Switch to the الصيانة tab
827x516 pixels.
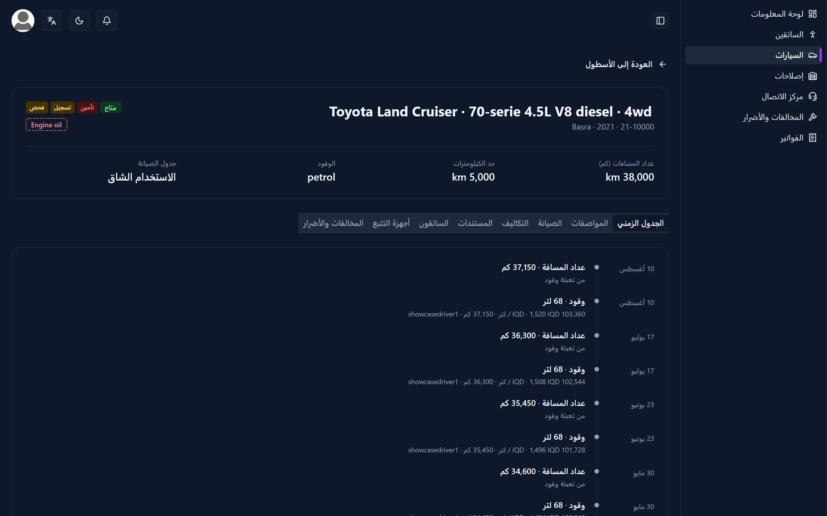point(550,223)
